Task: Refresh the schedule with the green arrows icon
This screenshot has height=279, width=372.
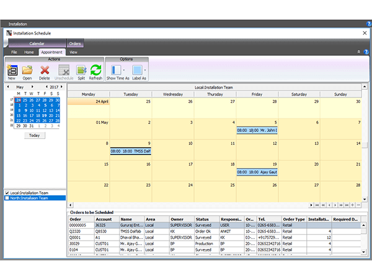Action: 95,71
